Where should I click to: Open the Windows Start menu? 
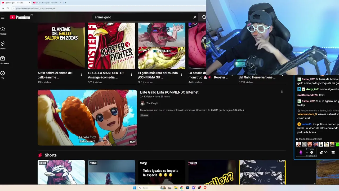click(x=134, y=188)
